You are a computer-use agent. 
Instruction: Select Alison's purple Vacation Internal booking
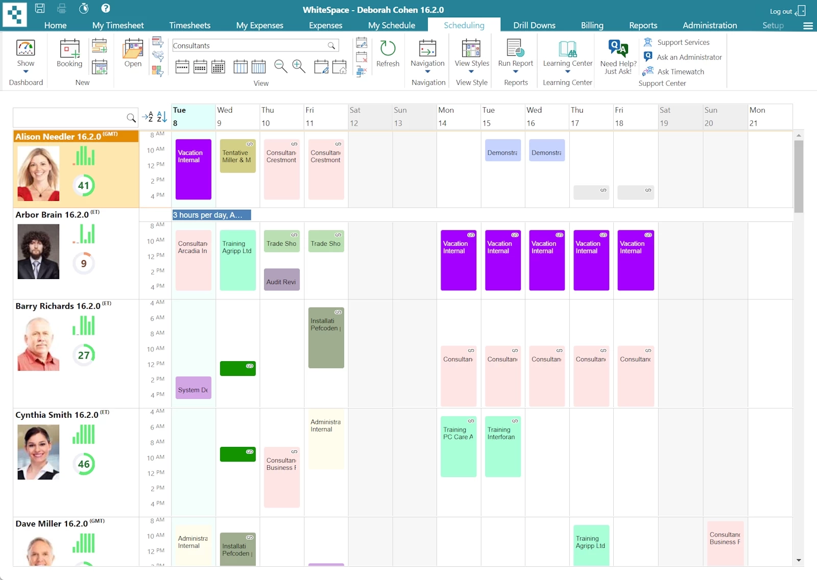tap(194, 169)
